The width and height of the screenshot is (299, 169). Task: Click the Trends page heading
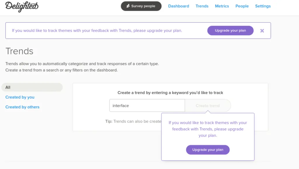(x=19, y=51)
